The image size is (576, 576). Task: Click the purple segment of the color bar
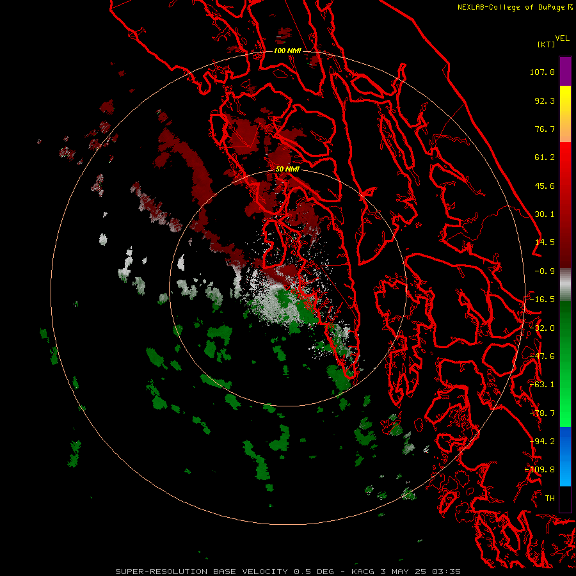point(565,71)
